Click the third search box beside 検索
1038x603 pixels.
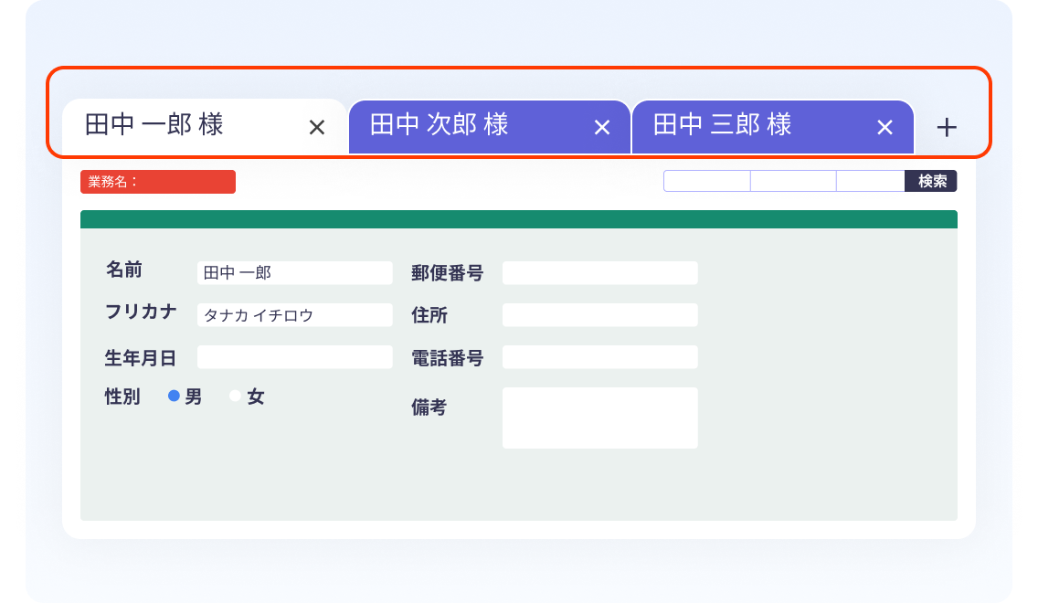(x=870, y=181)
